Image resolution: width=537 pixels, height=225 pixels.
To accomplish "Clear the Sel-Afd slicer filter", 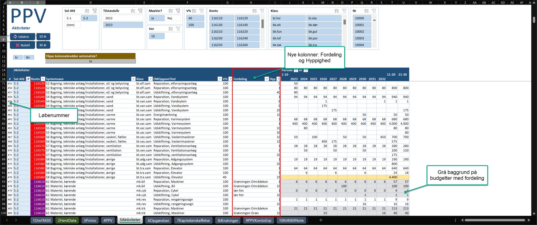I will pos(95,11).
